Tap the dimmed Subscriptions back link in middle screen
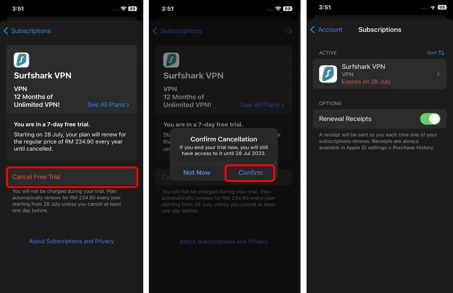Viewport: 453px width, 293px height. click(x=177, y=31)
